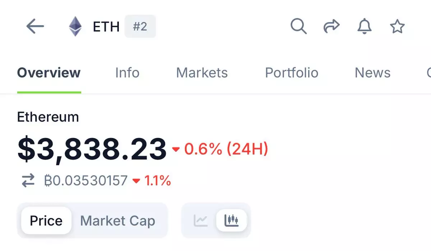Click the Ethereum diamond logo
This screenshot has width=431, height=251.
click(x=75, y=27)
